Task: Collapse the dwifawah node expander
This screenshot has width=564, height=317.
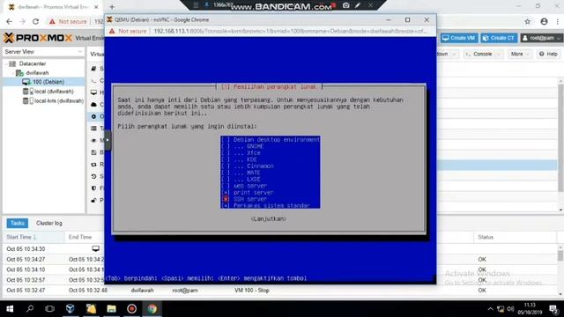Action: [x=13, y=72]
